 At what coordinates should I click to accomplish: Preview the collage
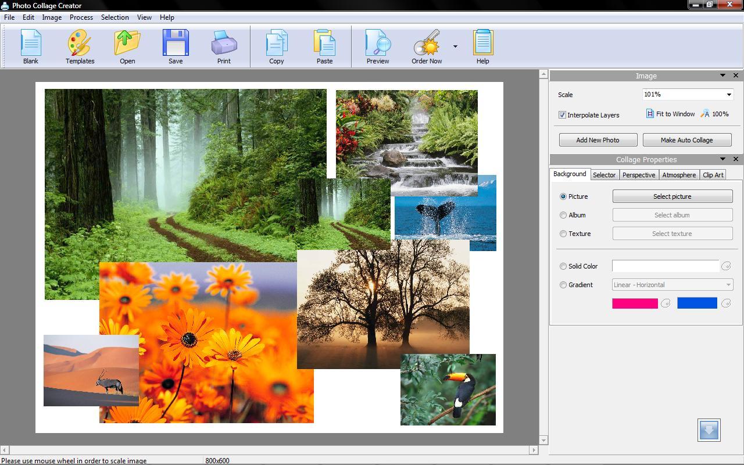point(377,46)
